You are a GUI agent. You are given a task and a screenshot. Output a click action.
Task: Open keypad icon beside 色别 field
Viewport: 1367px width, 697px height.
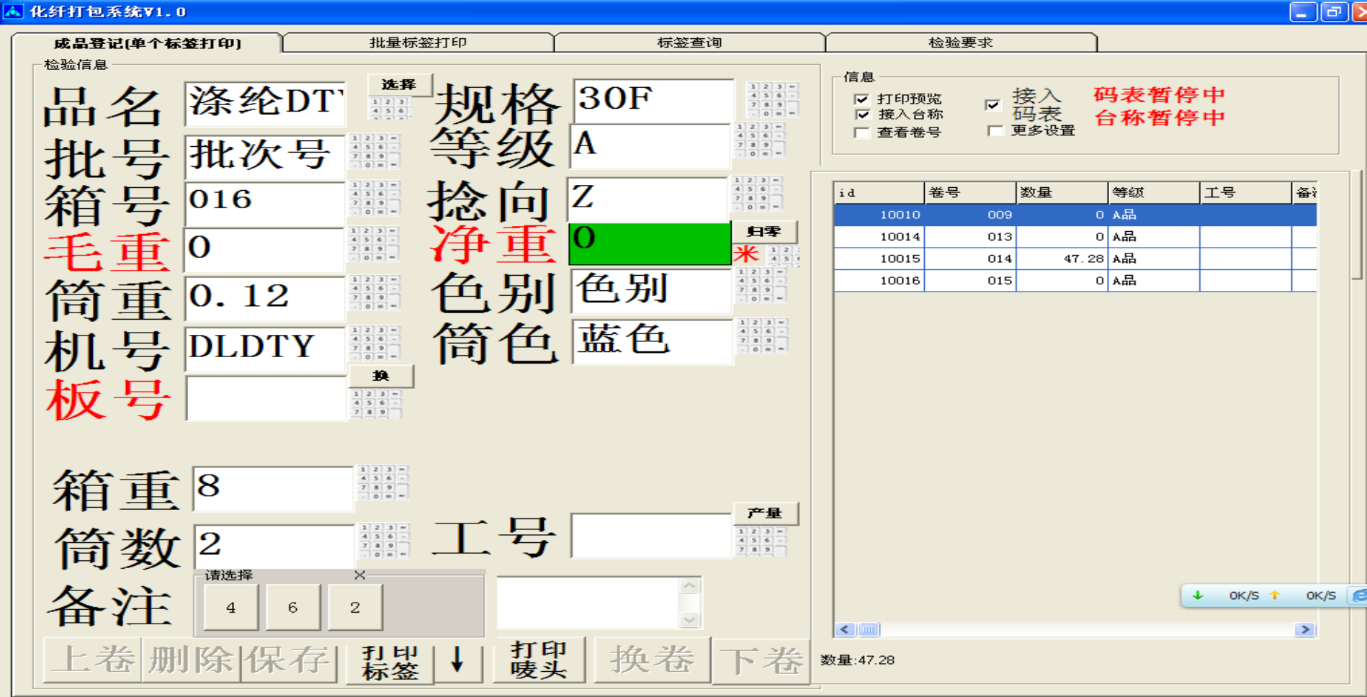coord(761,285)
